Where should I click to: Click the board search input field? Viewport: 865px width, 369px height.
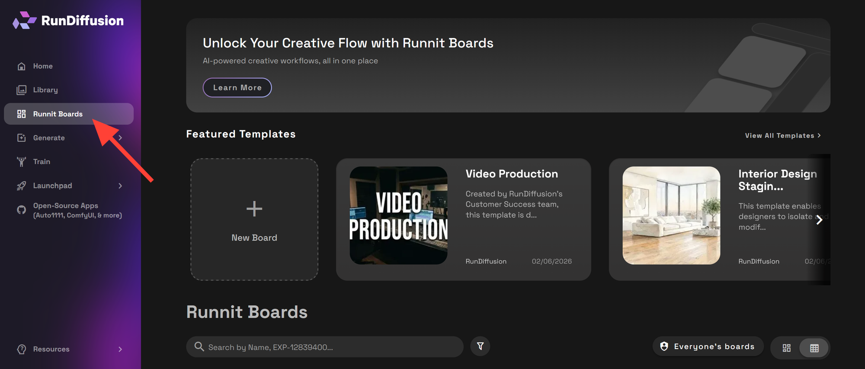329,347
